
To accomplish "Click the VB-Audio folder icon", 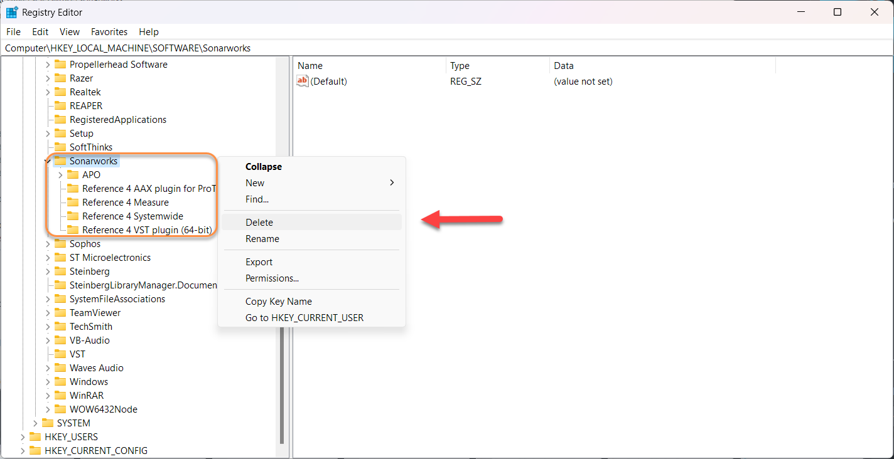I will coord(60,340).
